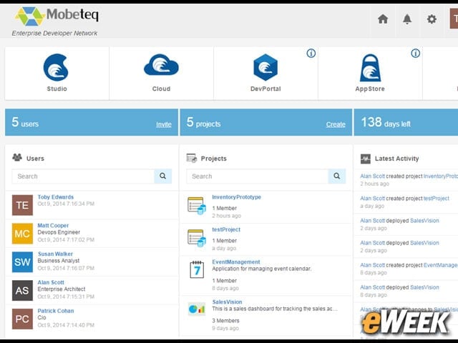The width and height of the screenshot is (458, 343).
Task: Click testProject link in Latest Activity
Action: 437,199
